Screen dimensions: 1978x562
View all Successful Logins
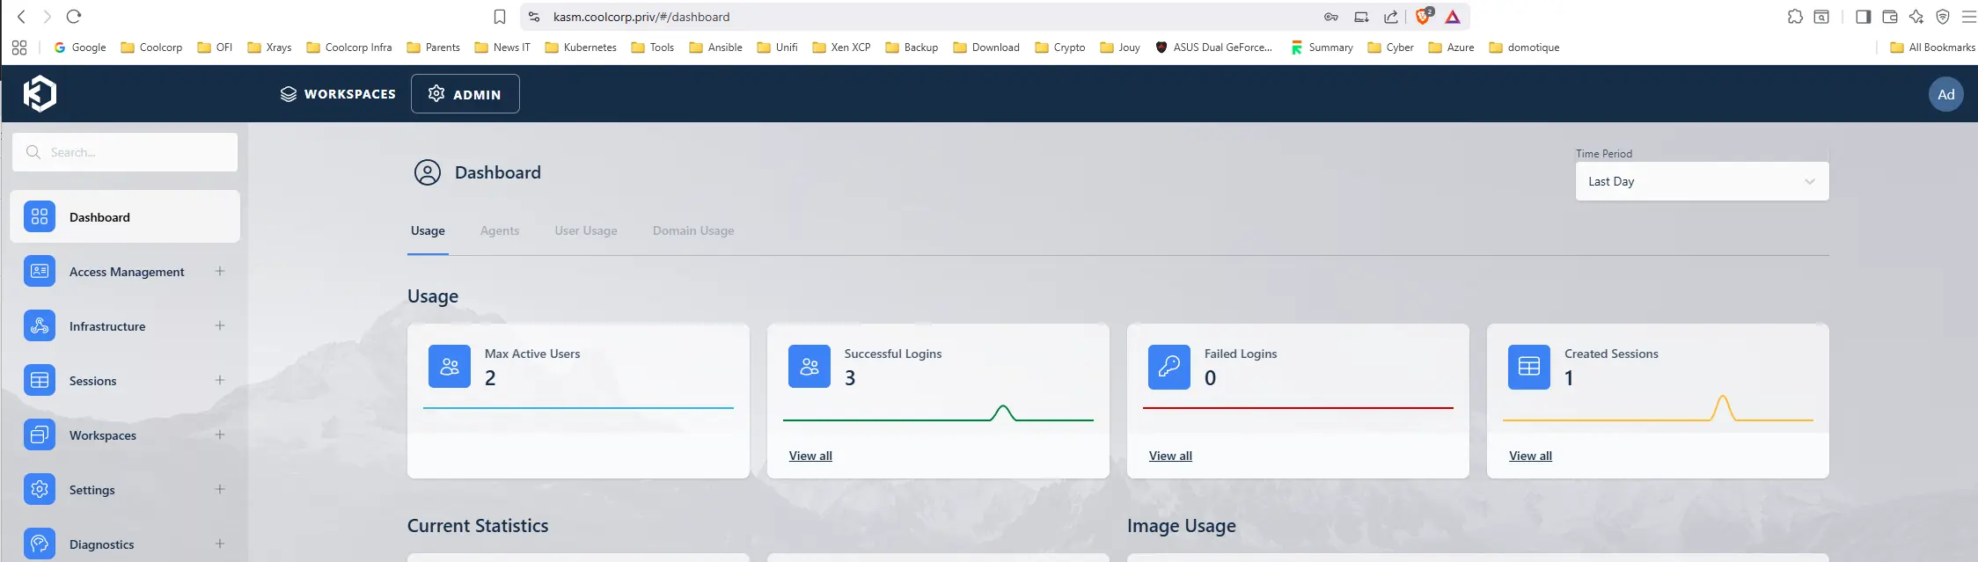(810, 456)
